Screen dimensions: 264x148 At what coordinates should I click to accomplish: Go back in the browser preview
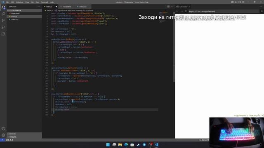point(177,12)
